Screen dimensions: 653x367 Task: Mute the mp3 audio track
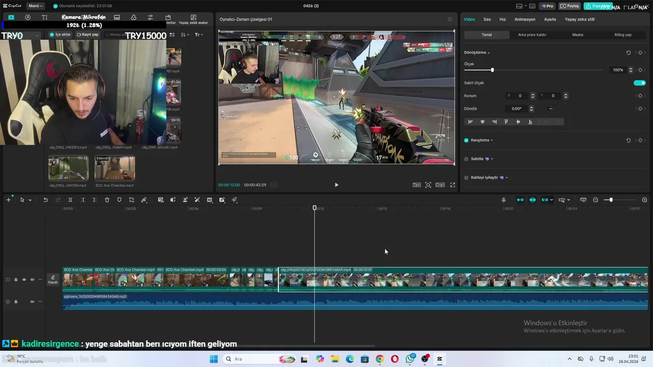coord(32,302)
